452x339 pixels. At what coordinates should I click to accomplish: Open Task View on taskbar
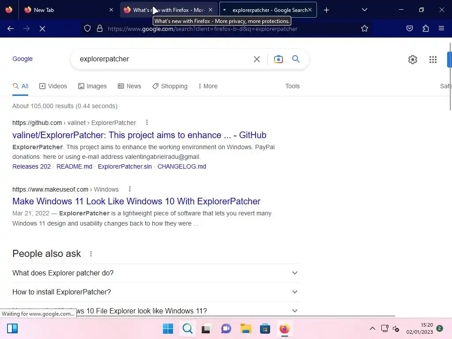click(206, 328)
